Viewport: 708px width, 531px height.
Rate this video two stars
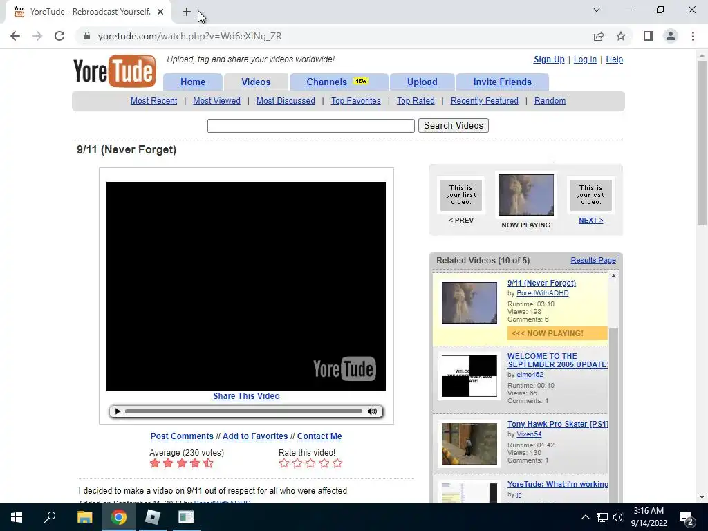pos(297,463)
